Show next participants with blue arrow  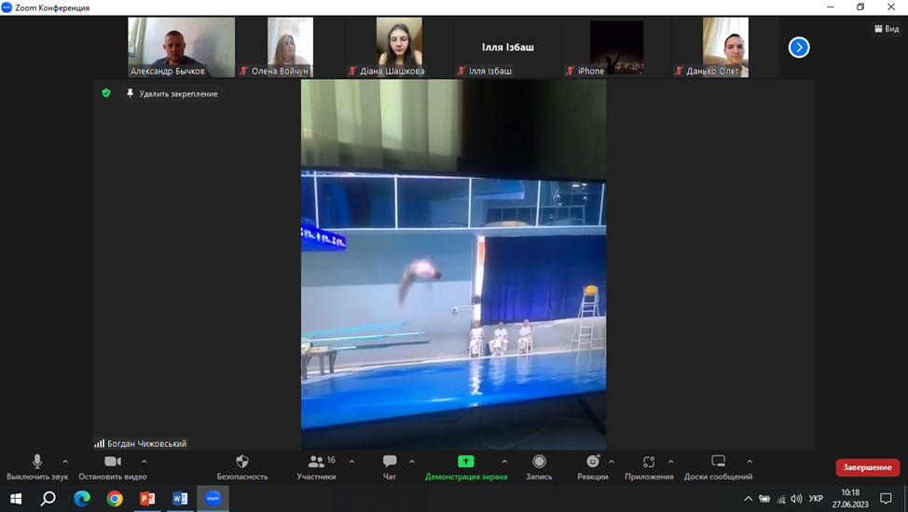[x=799, y=47]
